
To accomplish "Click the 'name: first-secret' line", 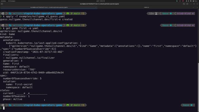I will click(19, 84).
